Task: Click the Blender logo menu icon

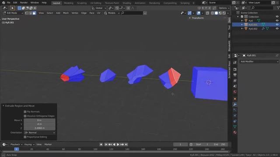Action: 3,3
